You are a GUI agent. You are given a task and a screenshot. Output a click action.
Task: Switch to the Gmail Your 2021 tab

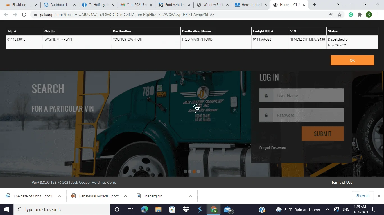[135, 5]
